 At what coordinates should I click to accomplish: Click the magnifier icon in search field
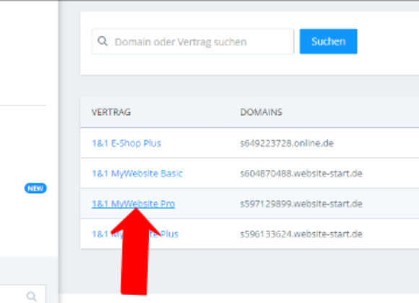[x=103, y=41]
